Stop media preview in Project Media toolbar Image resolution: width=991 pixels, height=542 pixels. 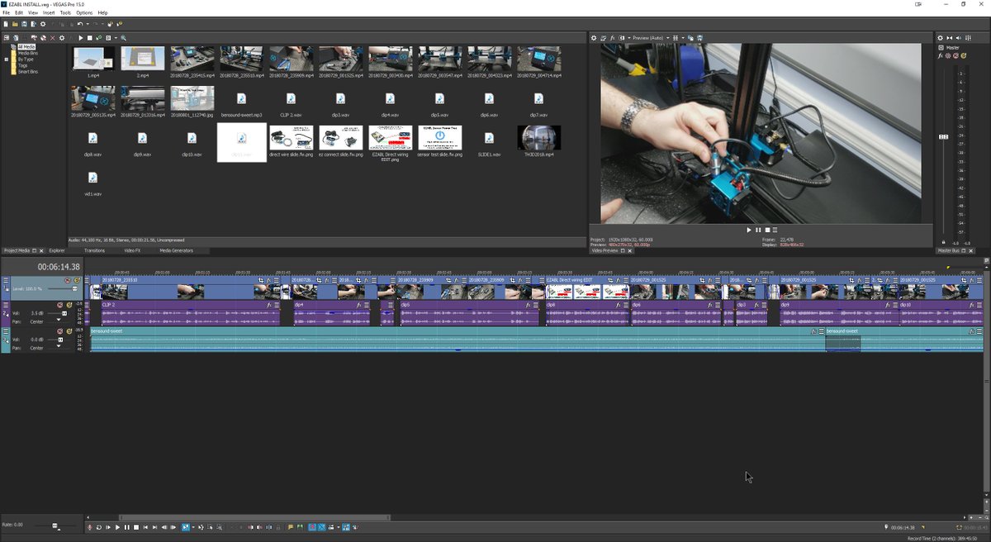click(90, 38)
